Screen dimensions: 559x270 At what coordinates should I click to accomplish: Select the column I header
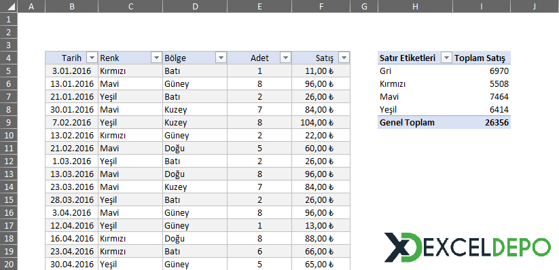482,6
